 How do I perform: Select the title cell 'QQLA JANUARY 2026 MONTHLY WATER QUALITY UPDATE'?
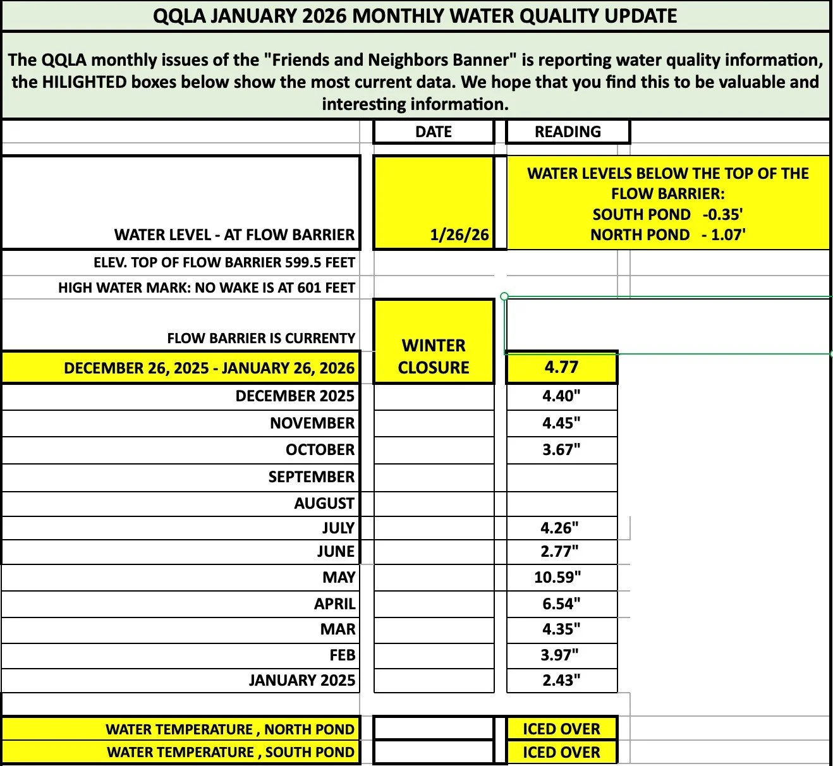click(415, 15)
